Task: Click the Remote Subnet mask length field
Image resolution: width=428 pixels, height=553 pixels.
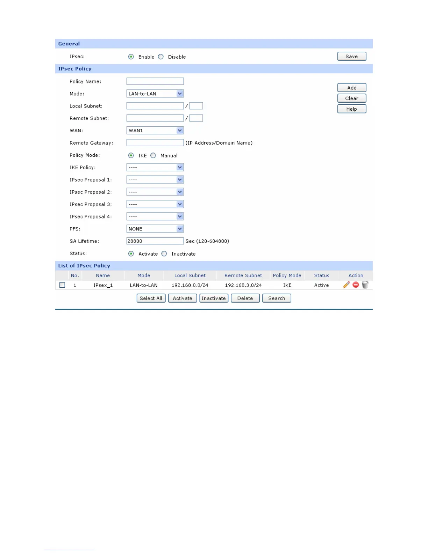Action: click(196, 118)
